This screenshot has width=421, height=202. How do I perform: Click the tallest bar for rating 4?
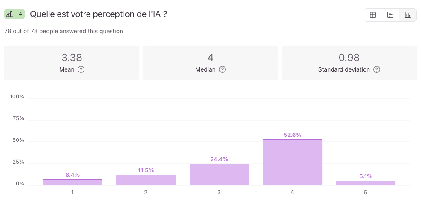pos(292,162)
